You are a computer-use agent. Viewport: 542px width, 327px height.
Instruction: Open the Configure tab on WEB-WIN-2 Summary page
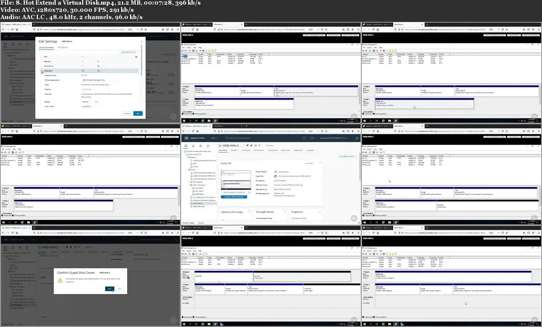pyautogui.click(x=246, y=150)
